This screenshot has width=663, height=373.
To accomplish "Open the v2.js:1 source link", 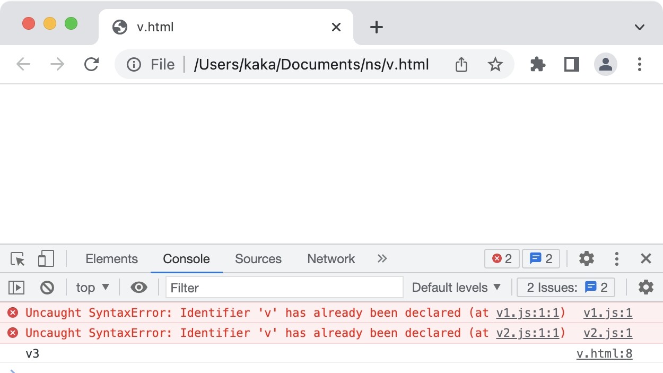I will (x=607, y=333).
